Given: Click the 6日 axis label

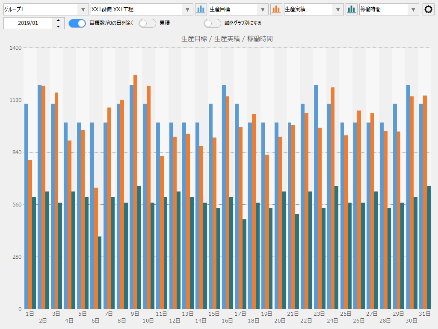Looking at the screenshot, I should (95, 320).
